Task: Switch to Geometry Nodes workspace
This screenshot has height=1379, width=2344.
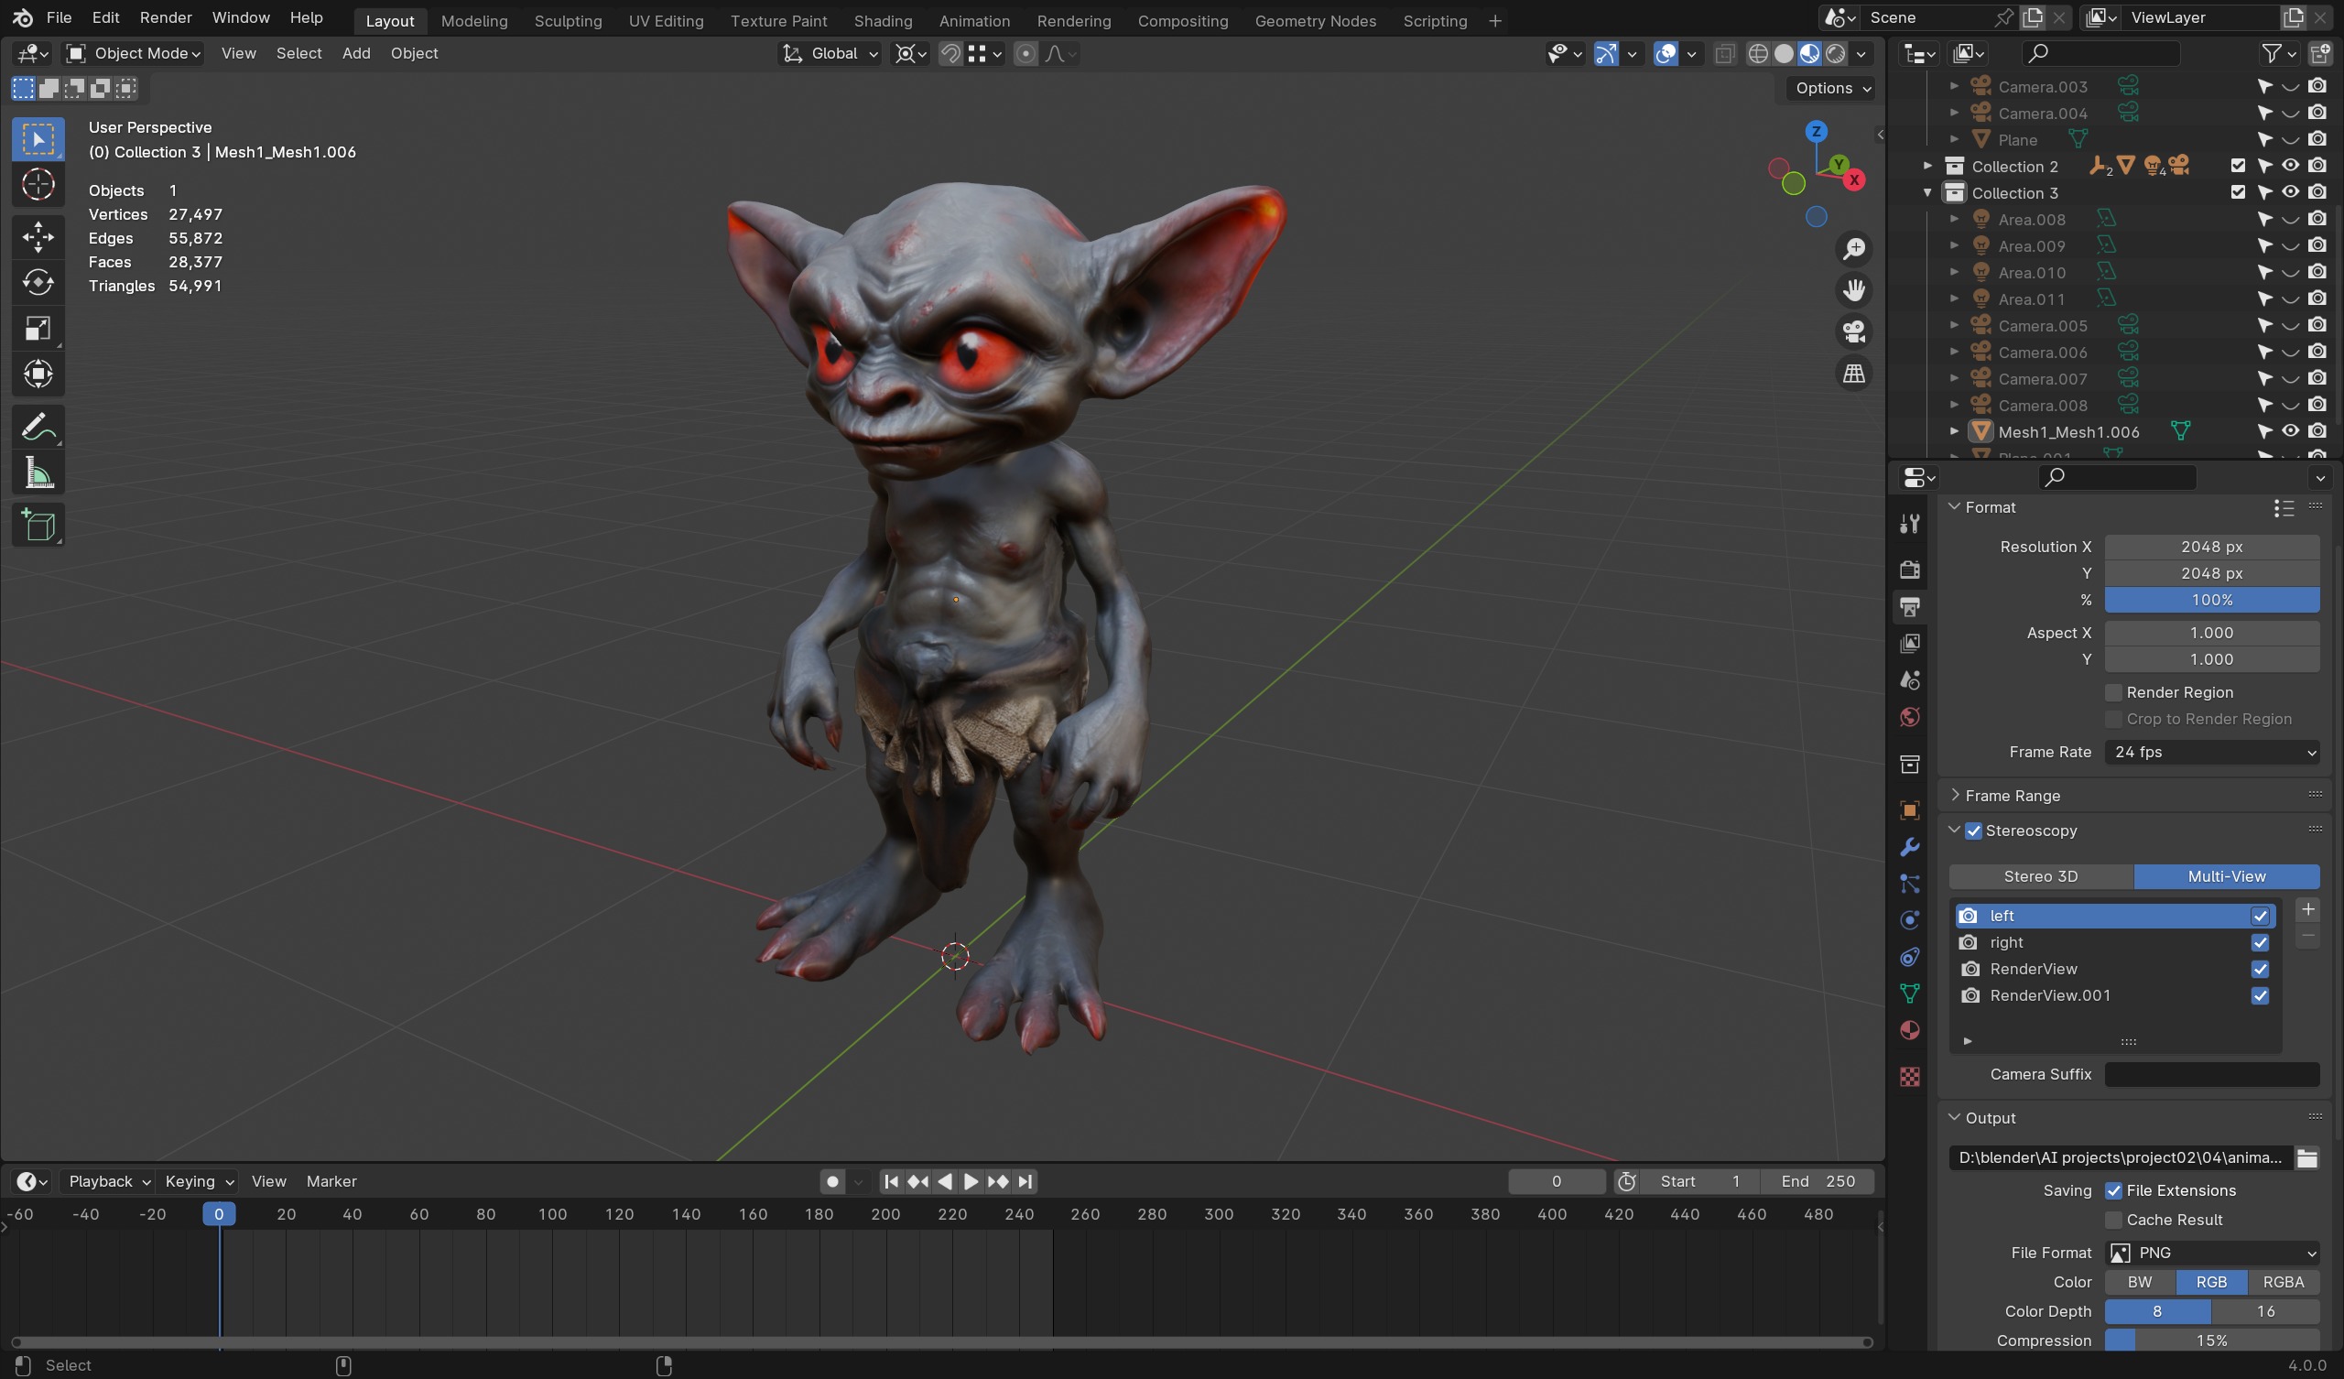Action: 1314,20
